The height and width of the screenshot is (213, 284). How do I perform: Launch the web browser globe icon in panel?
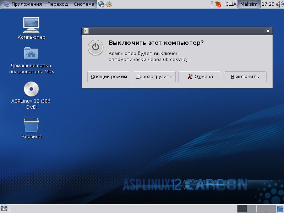click(x=101, y=4)
